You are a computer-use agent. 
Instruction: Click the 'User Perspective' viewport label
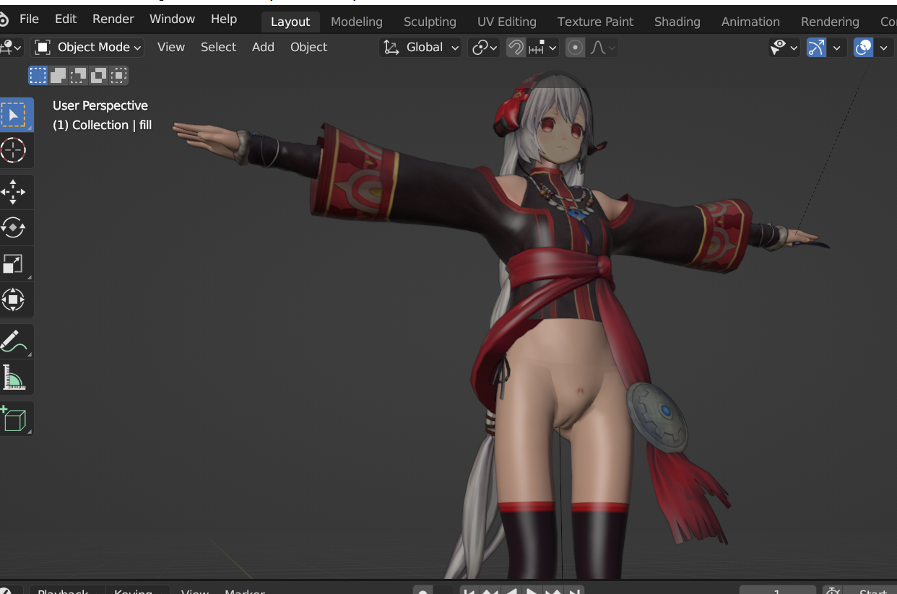click(100, 105)
